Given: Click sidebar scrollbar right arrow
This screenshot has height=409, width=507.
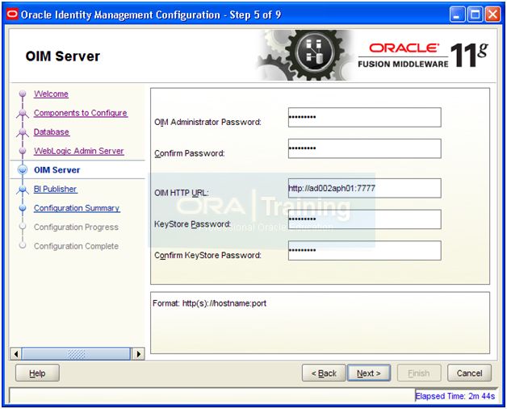Looking at the screenshot, I should (139, 354).
